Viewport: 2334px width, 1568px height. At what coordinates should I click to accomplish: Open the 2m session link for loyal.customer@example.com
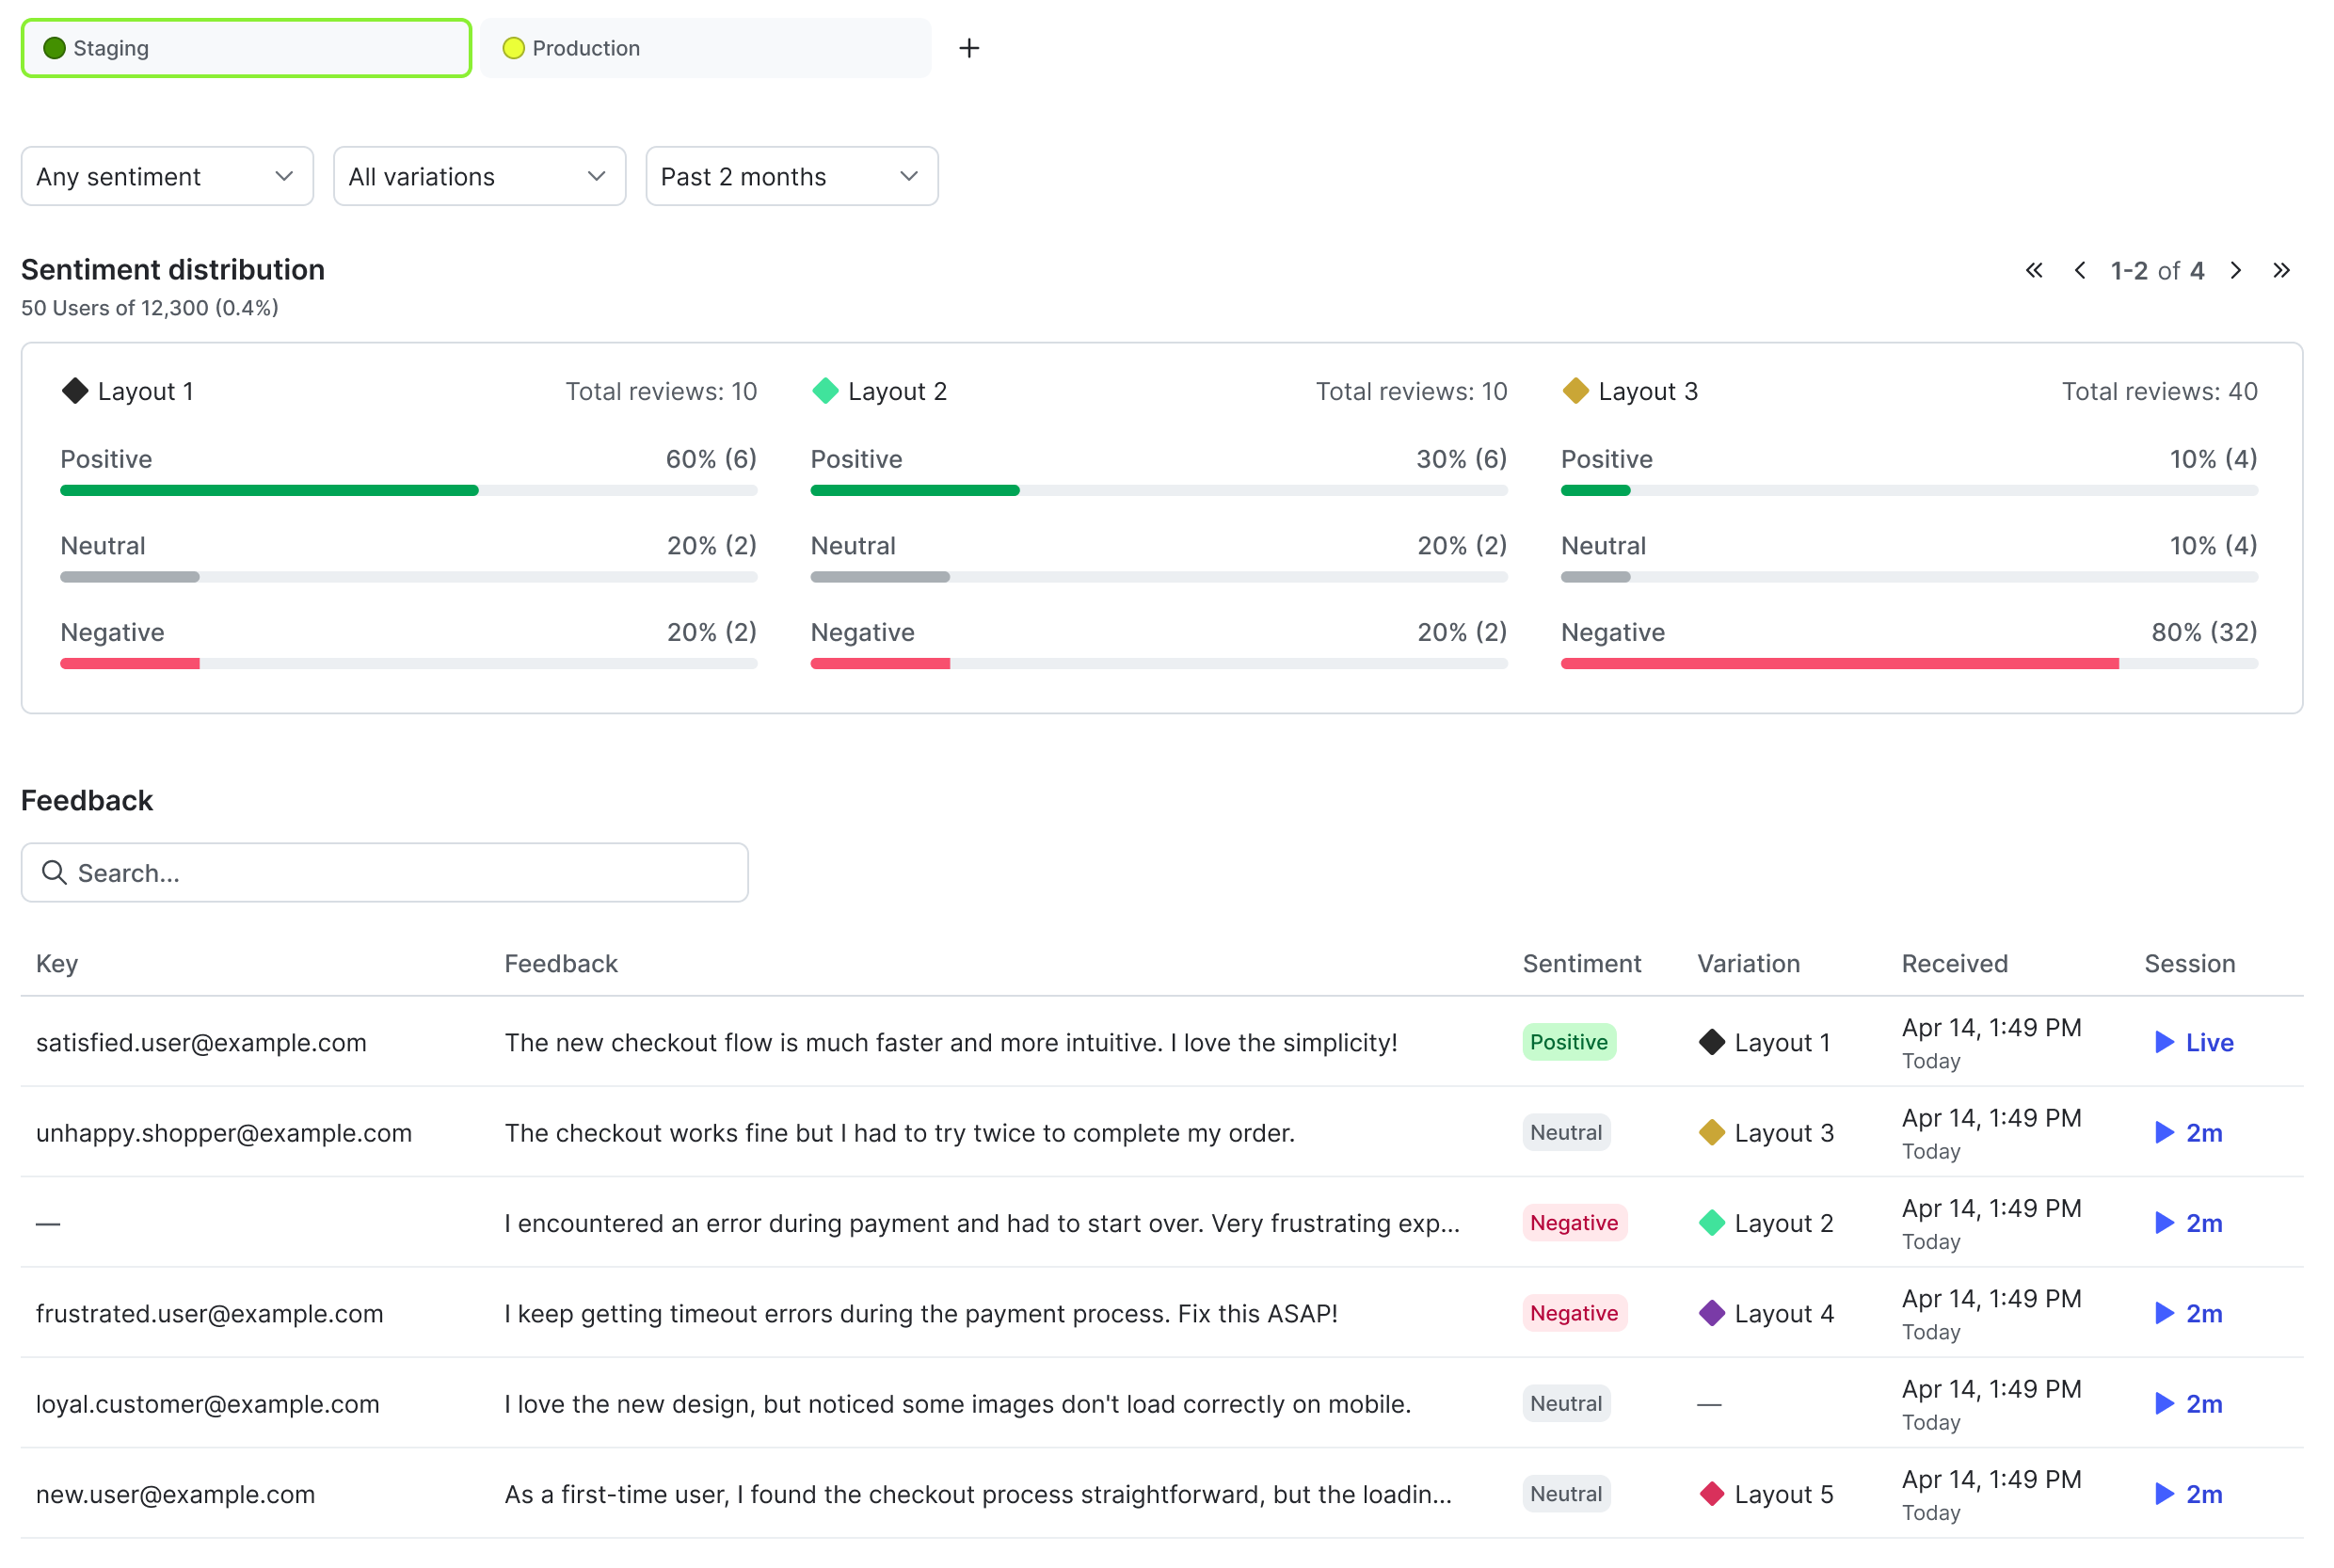tap(2187, 1404)
